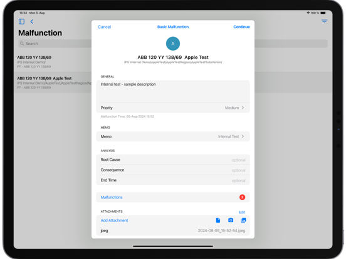Image resolution: width=346 pixels, height=259 pixels.
Task: Fill in the Consequence optional field
Action: (x=173, y=170)
